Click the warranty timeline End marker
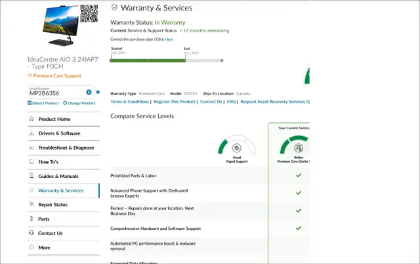The height and width of the screenshot is (264, 420). point(185,60)
